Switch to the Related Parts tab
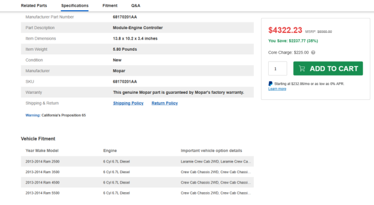The height and width of the screenshot is (205, 374). (x=34, y=6)
